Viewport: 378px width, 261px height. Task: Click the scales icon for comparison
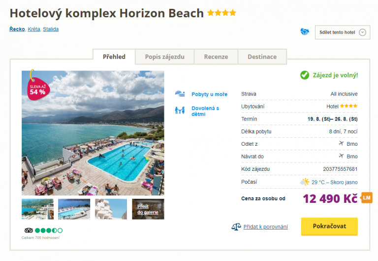pos(236,227)
